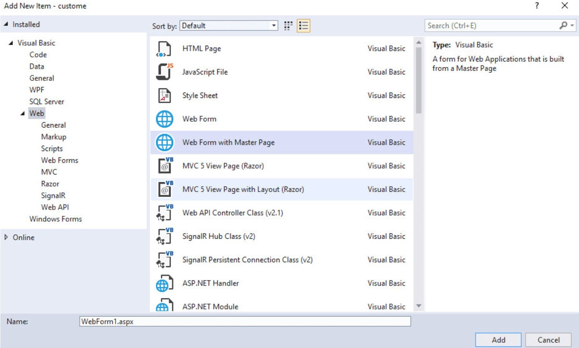Screen dimensions: 579x348
Task: Click the HTML Page template icon
Action: pos(164,49)
